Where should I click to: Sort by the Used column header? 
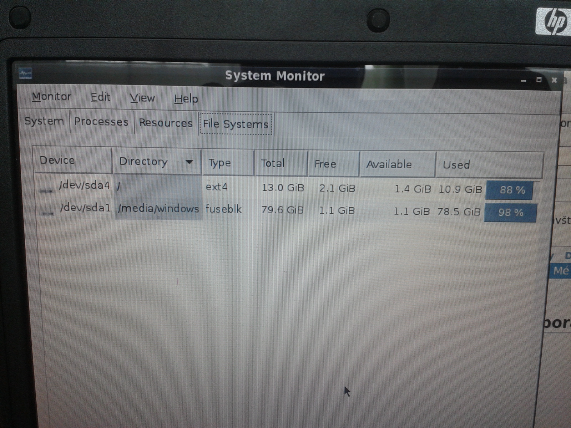[x=490, y=165]
